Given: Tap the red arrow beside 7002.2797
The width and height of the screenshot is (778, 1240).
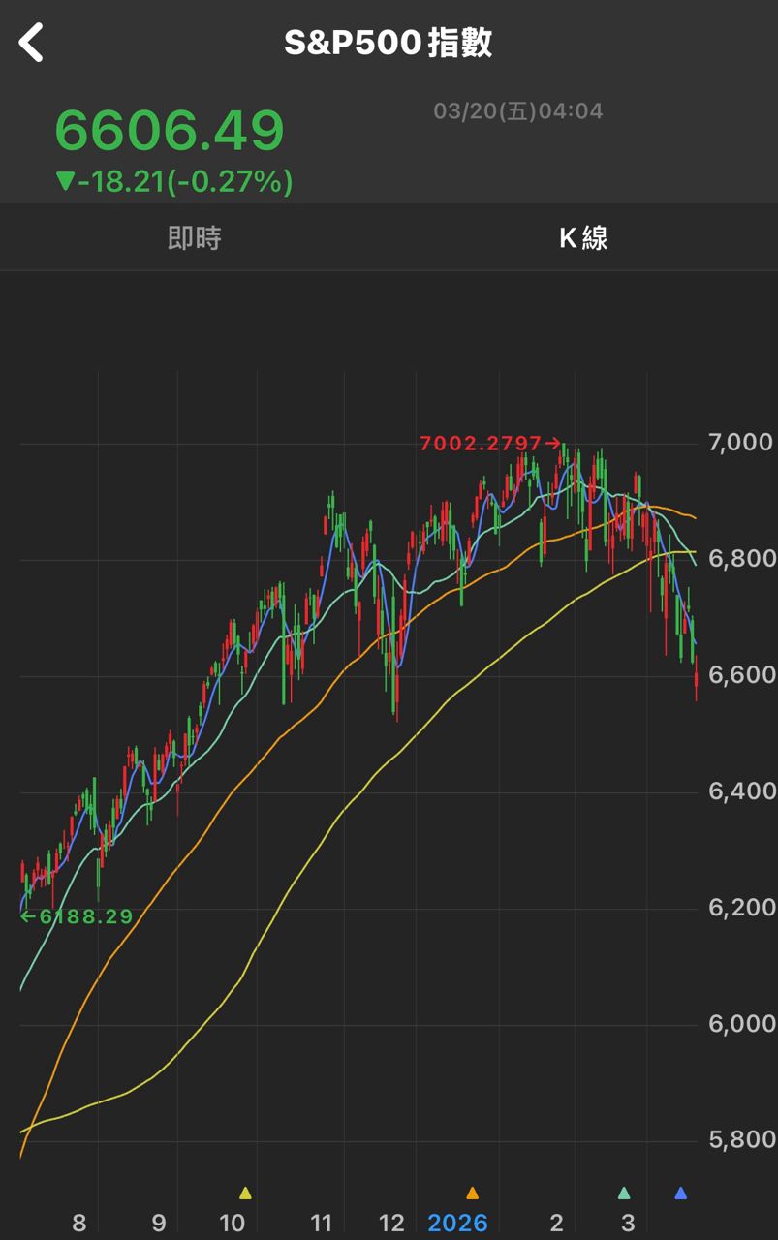Looking at the screenshot, I should click(553, 444).
